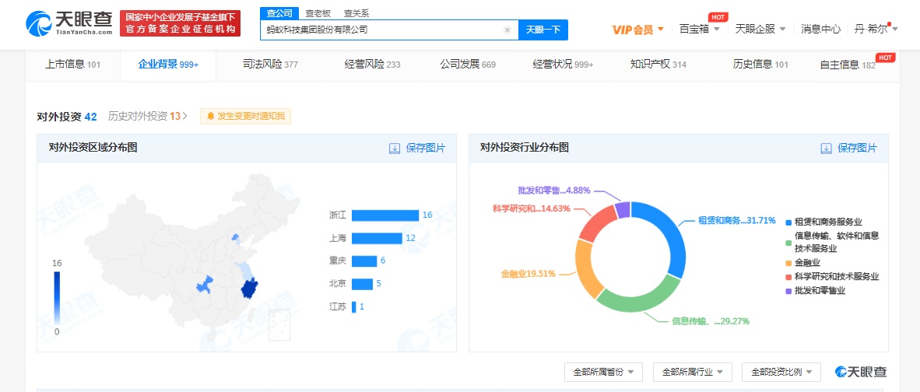Toggle 租赁和商务服务业 legend item

click(x=823, y=222)
